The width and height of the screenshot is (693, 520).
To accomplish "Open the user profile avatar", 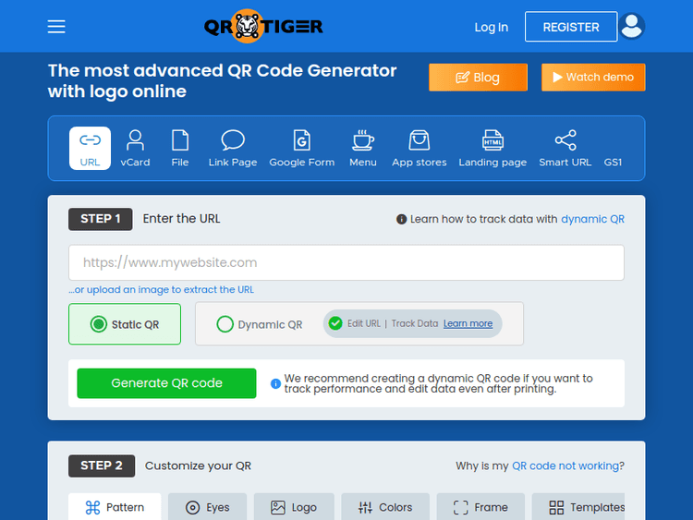I will 632,27.
